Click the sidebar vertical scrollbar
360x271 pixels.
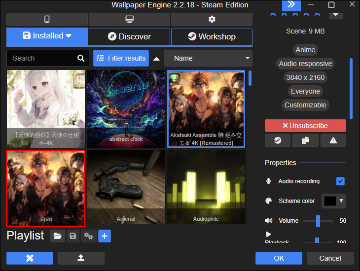351,89
